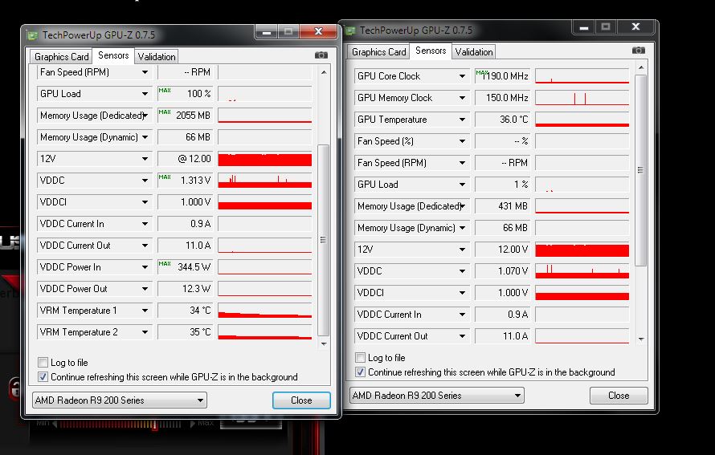Click the VRM Temperature 1 graph in left window
The image size is (715, 455).
[x=265, y=311]
